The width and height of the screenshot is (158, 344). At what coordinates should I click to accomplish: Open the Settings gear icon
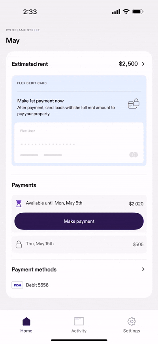(x=132, y=321)
